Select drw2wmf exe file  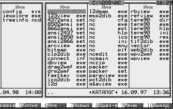67,71
